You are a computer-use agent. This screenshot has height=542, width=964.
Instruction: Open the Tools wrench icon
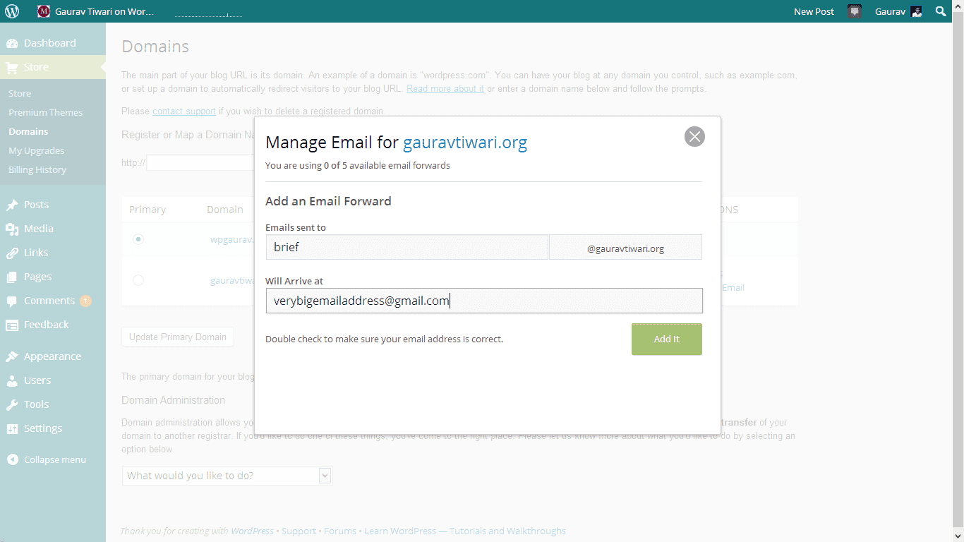pyautogui.click(x=12, y=404)
